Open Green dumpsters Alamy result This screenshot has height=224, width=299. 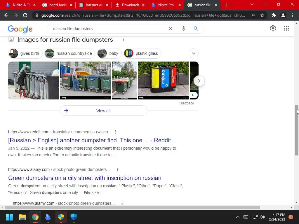coord(85,178)
